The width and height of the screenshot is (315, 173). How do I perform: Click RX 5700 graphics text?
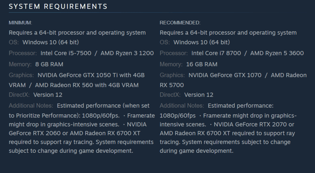[x=172, y=85]
